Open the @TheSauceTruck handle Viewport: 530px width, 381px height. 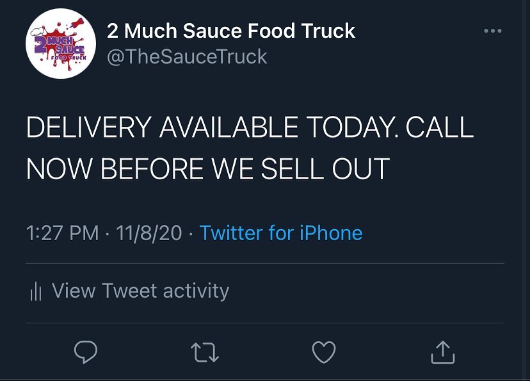(187, 57)
